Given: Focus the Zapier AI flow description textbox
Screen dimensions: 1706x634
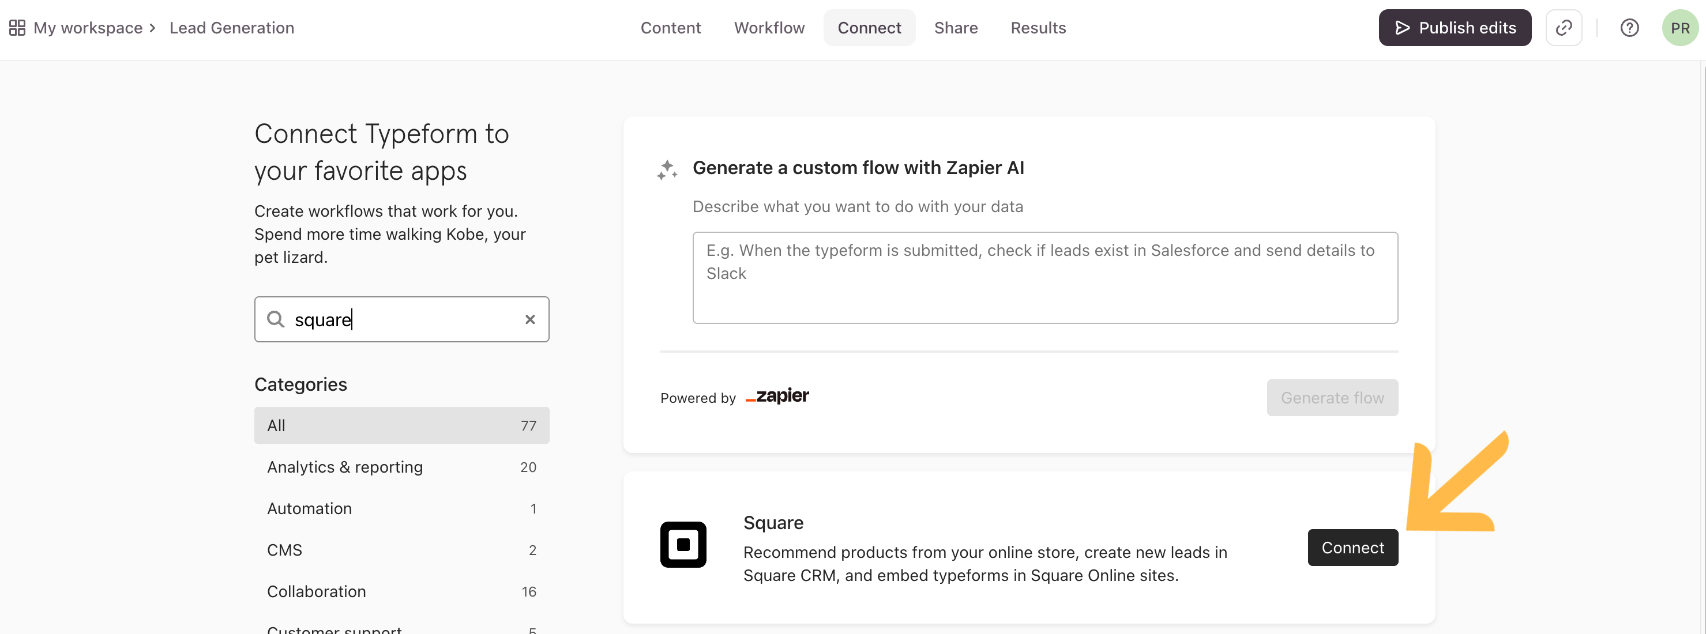Looking at the screenshot, I should tap(1044, 278).
